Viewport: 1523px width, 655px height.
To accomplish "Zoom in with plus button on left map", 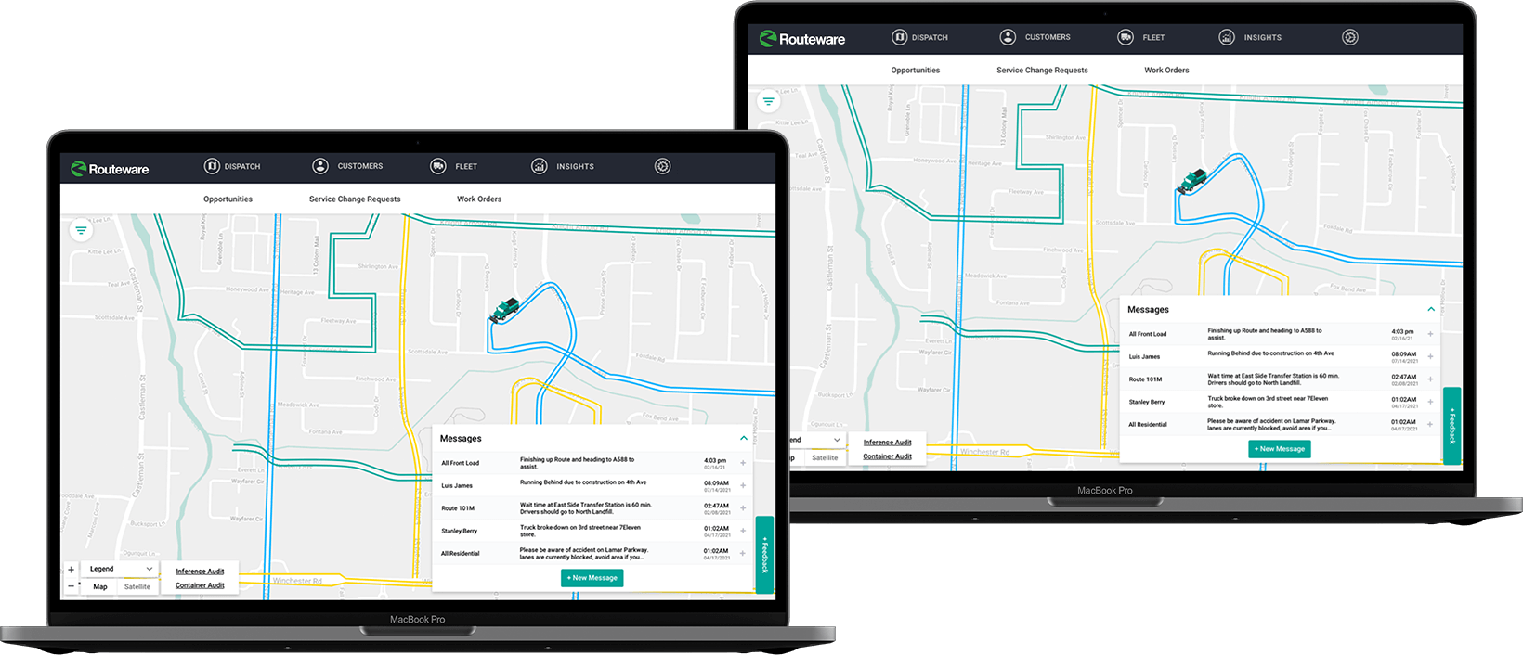I will (71, 570).
